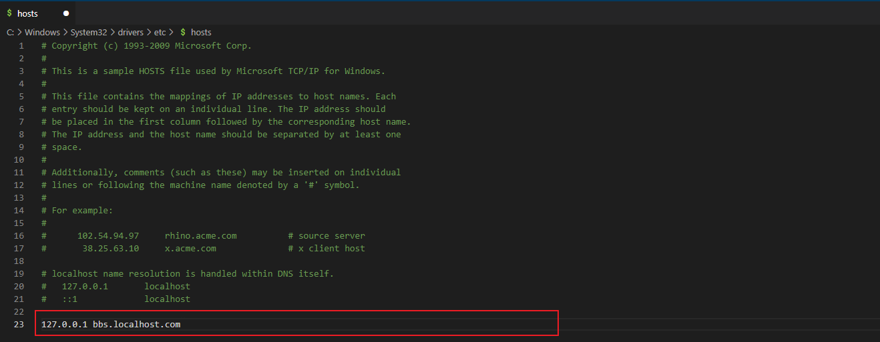Screen dimensions: 880x342
Task: Click the Copyright comment on first line
Action: 147,46
